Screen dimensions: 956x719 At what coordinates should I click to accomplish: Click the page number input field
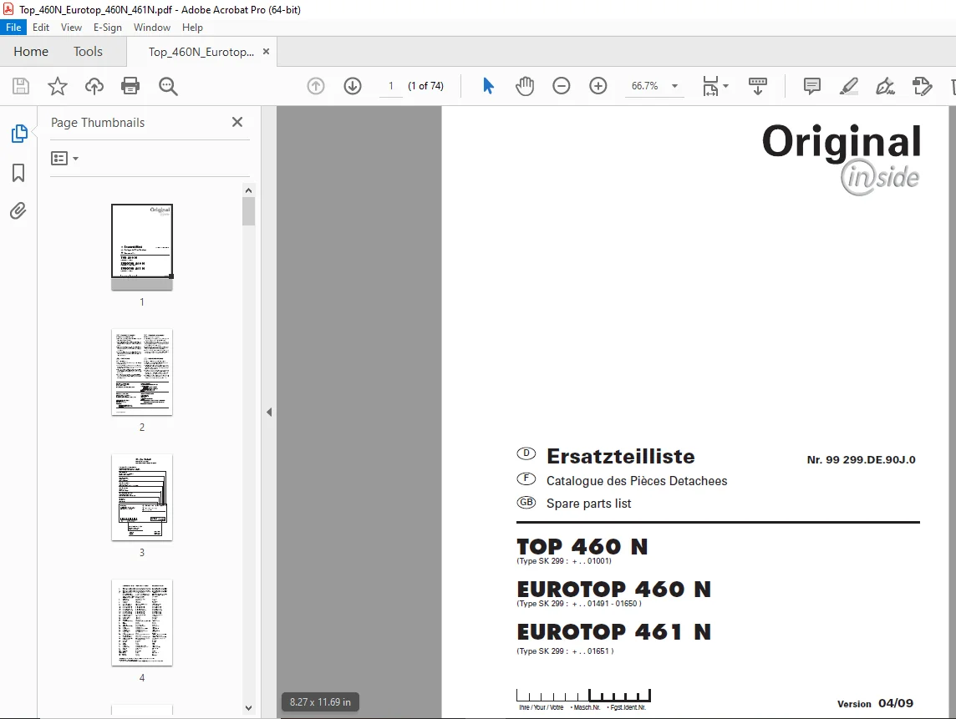391,86
